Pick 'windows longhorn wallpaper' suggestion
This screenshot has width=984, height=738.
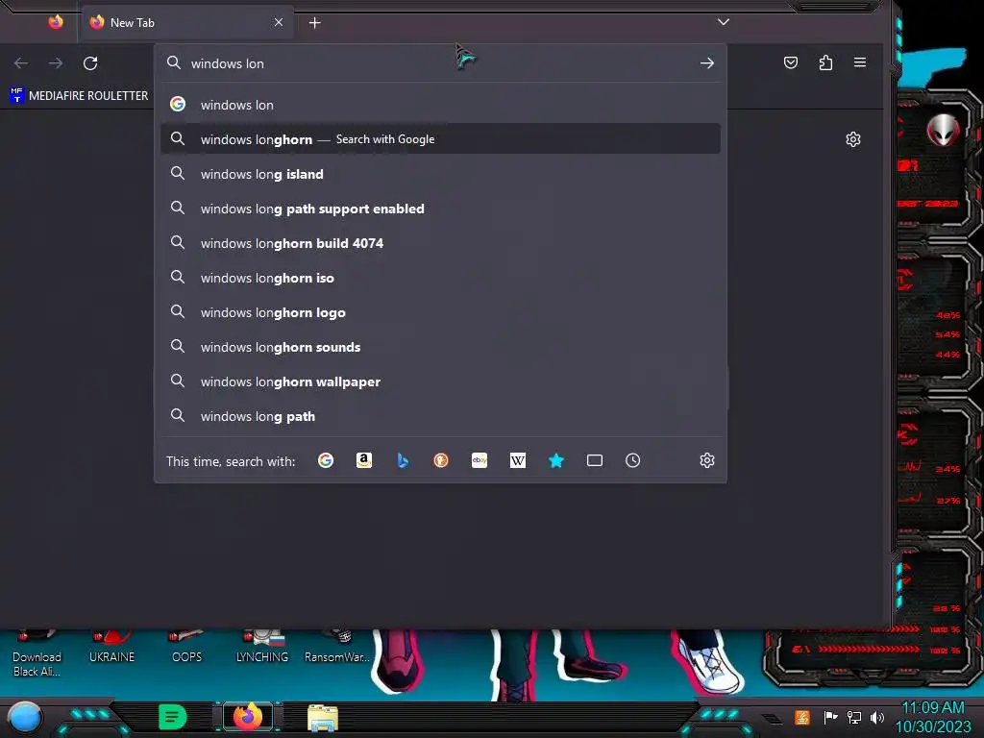[440, 381]
